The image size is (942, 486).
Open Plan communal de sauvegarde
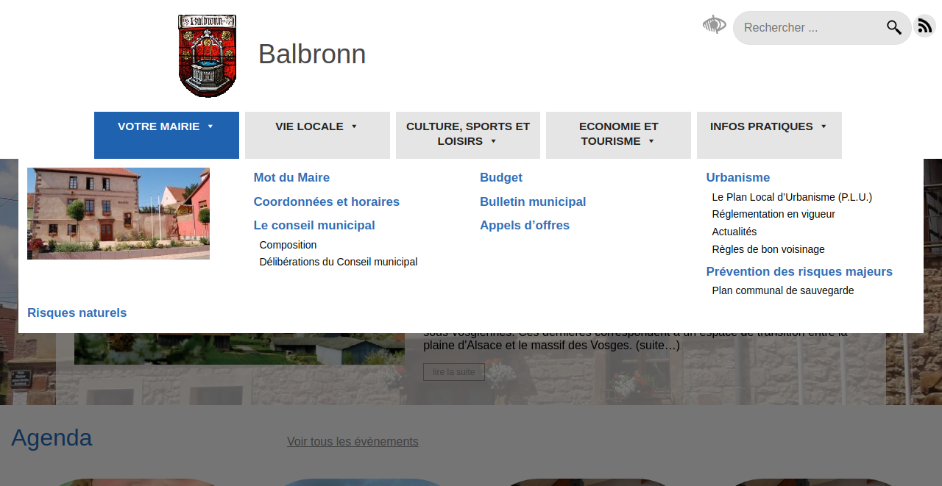(783, 290)
